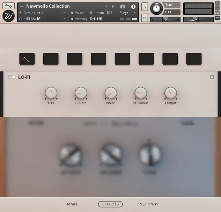Show instrument info via the i icon
Image resolution: width=221 pixels, height=212 pixels.
click(x=133, y=7)
